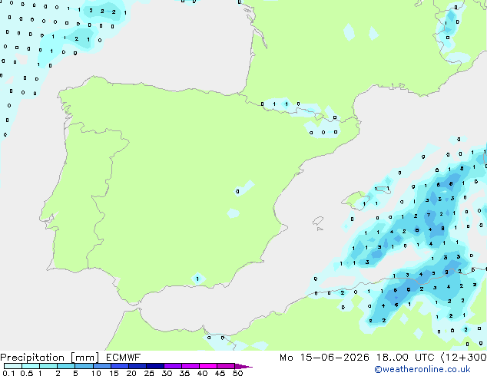Click the 25–30 mm dark blue legend swatch
Image resolution: width=487 pixels, height=376 pixels.
(155, 366)
